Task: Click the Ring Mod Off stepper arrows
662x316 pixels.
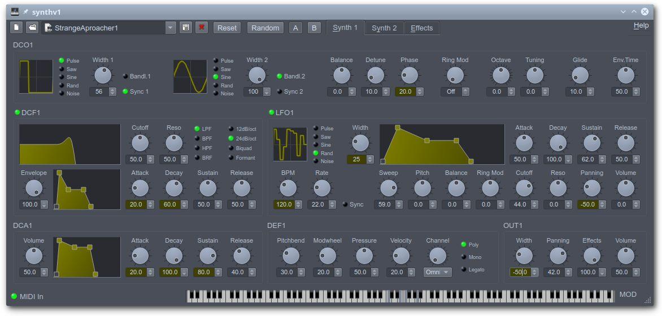Action: (x=465, y=91)
